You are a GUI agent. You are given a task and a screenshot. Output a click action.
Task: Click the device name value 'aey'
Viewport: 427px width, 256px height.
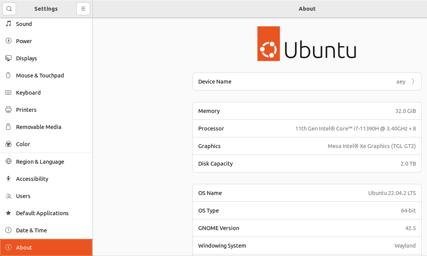401,82
